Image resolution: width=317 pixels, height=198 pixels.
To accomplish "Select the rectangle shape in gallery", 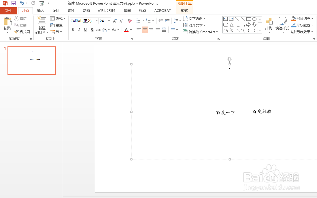I will tap(249, 19).
